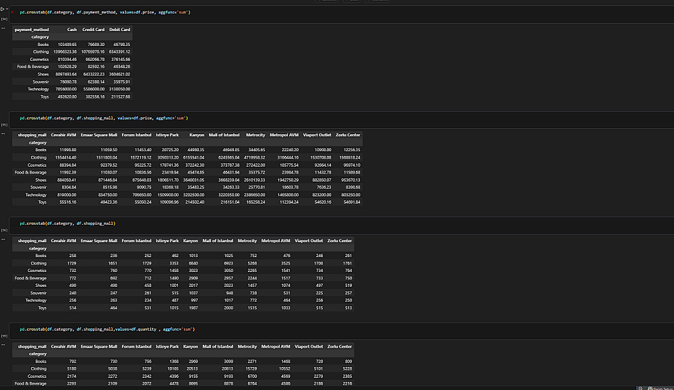Select the value 376145.66 in the Cosmetics row
674x390 pixels.
(121, 59)
